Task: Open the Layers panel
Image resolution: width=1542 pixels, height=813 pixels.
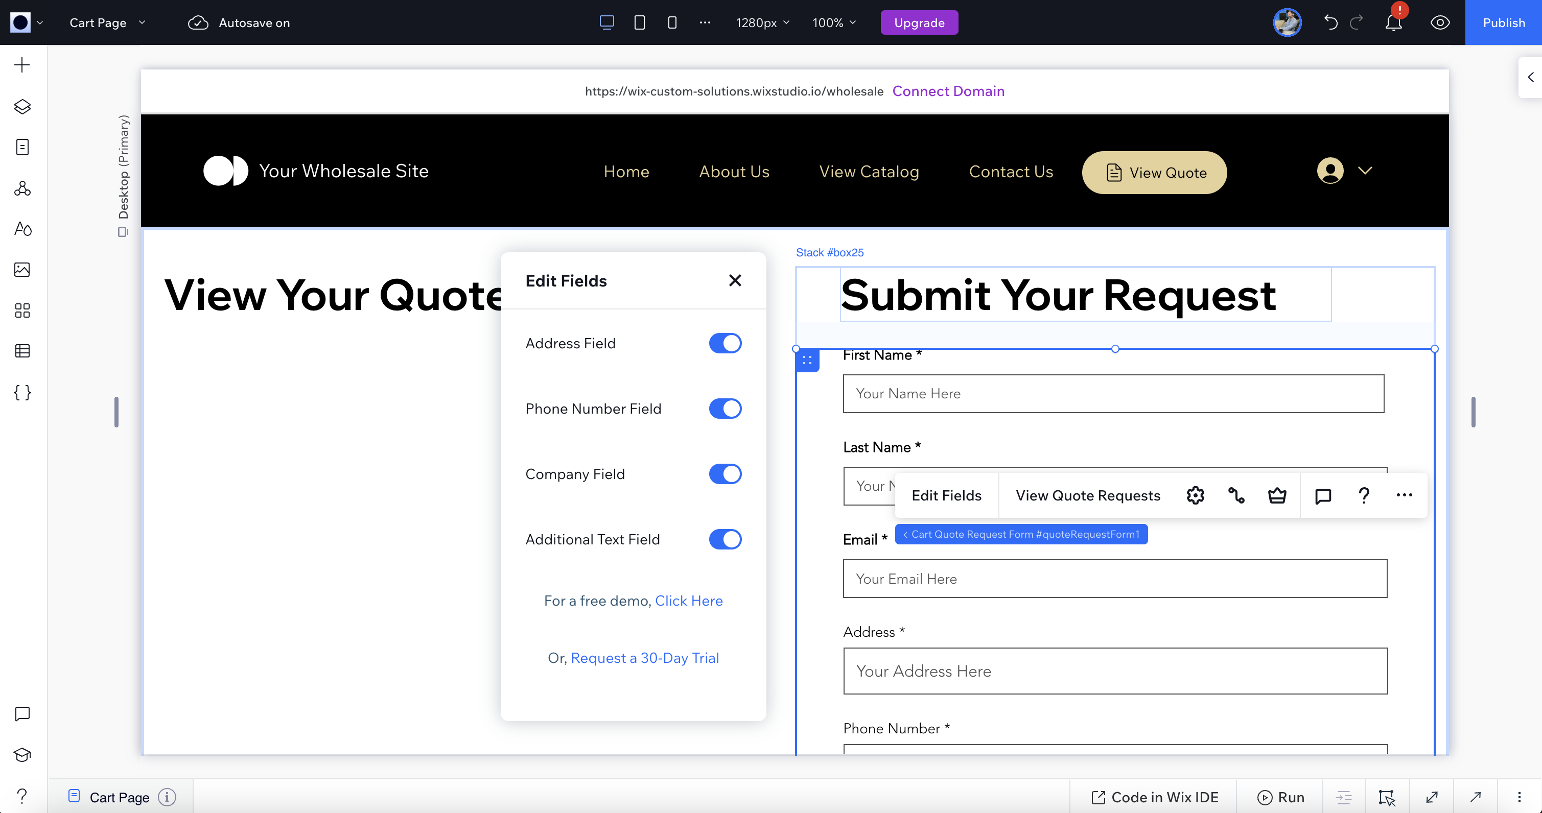Action: click(22, 107)
